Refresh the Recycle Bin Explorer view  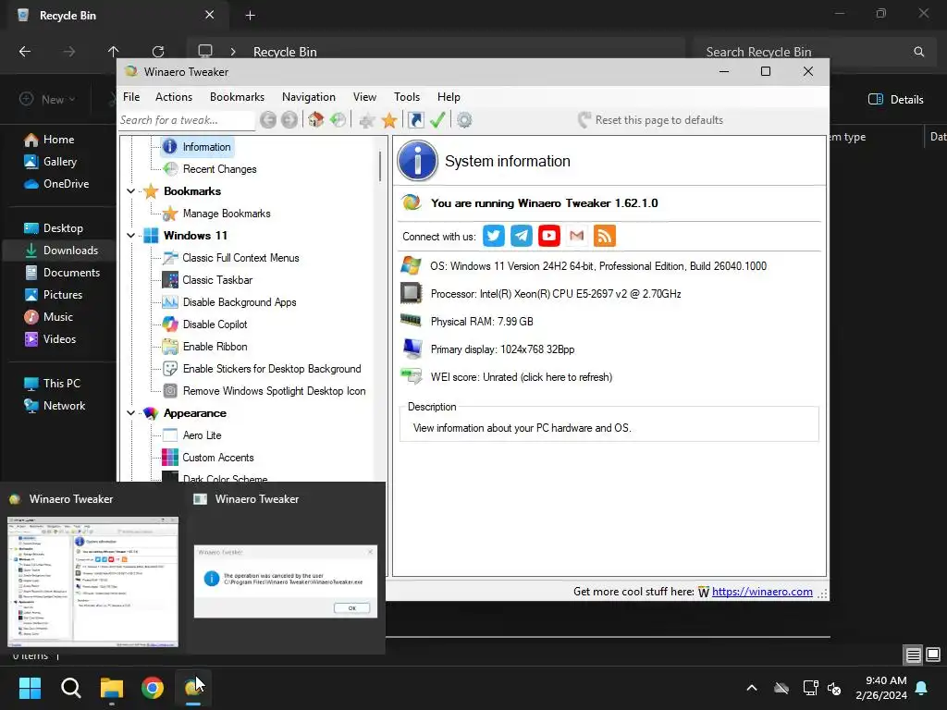click(158, 52)
